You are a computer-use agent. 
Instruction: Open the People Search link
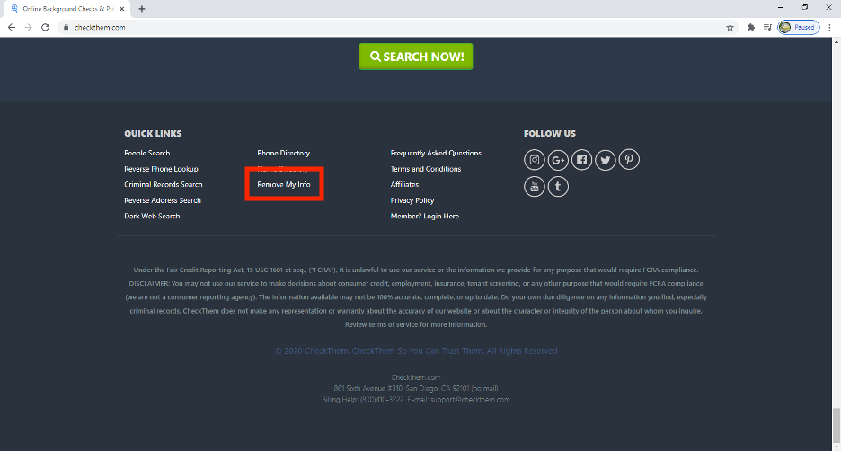(147, 153)
